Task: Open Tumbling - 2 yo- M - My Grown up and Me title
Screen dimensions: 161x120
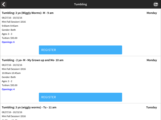Action: pyautogui.click(x=33, y=60)
